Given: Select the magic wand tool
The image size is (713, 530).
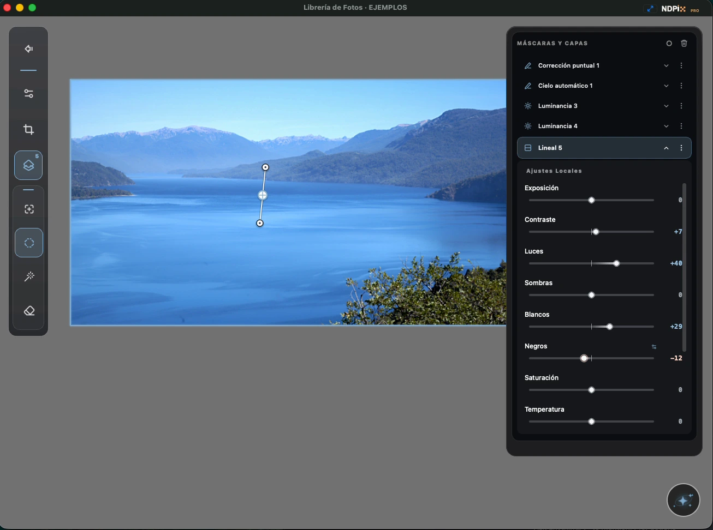Looking at the screenshot, I should (29, 277).
